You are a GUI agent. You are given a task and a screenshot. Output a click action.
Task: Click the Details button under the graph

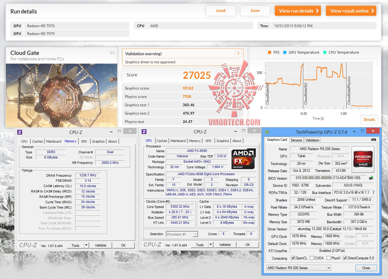(x=369, y=120)
